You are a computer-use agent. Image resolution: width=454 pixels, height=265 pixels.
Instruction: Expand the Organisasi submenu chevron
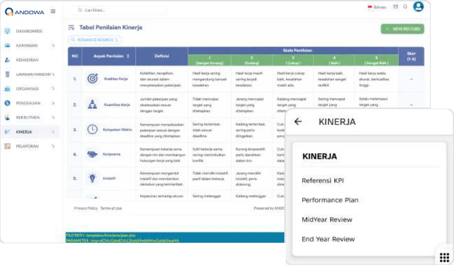coord(53,88)
